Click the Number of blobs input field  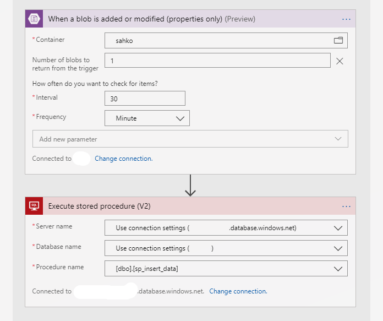[217, 61]
